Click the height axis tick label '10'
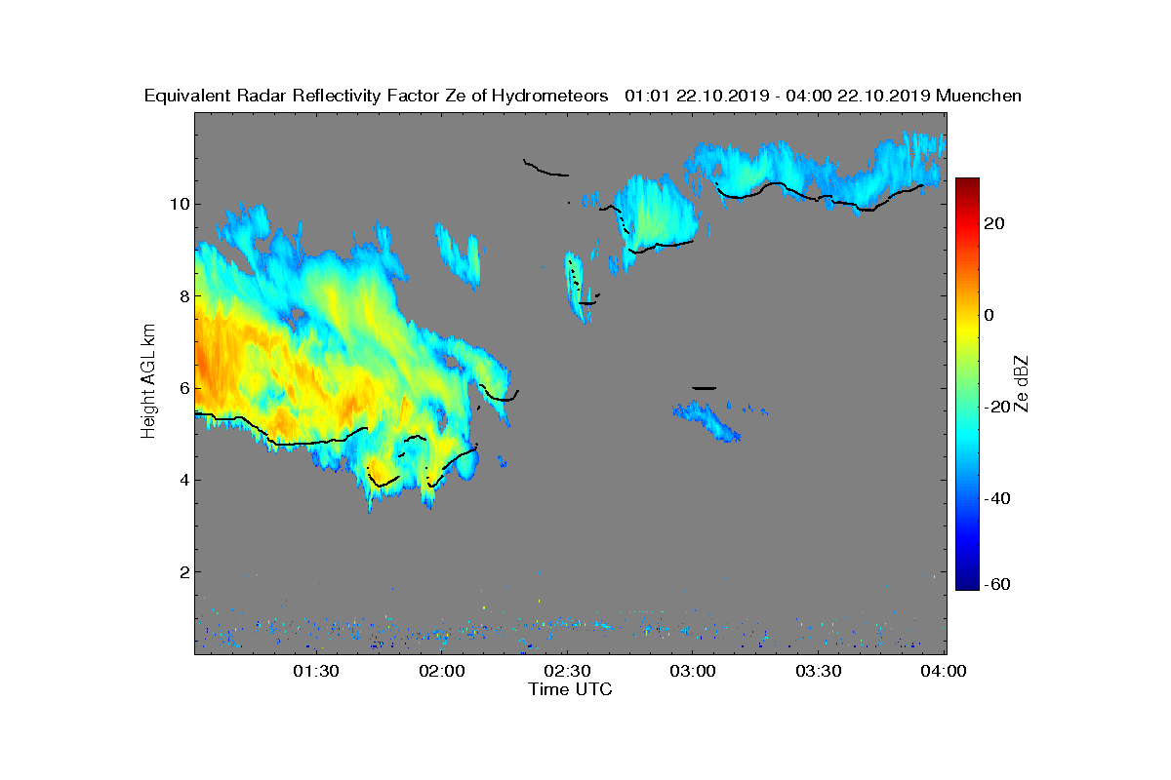The width and height of the screenshot is (1171, 780). pyautogui.click(x=179, y=204)
